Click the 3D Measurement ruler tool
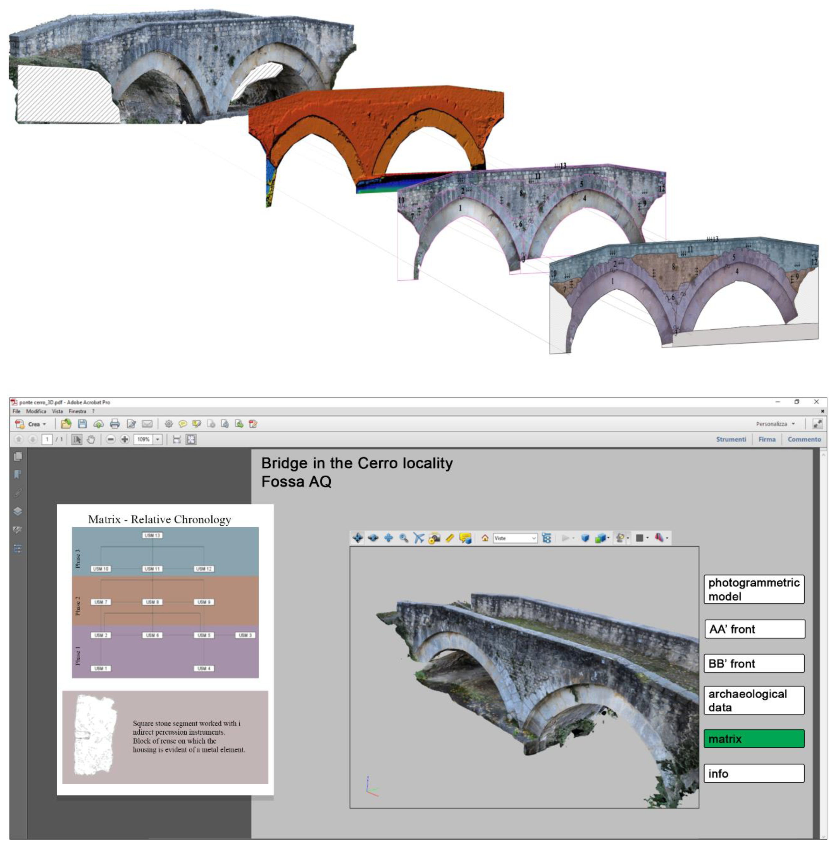This screenshot has width=834, height=847. pyautogui.click(x=449, y=538)
